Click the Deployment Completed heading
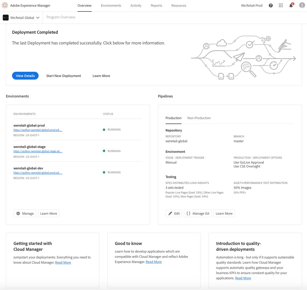This screenshot has height=290, width=307. coord(35,32)
